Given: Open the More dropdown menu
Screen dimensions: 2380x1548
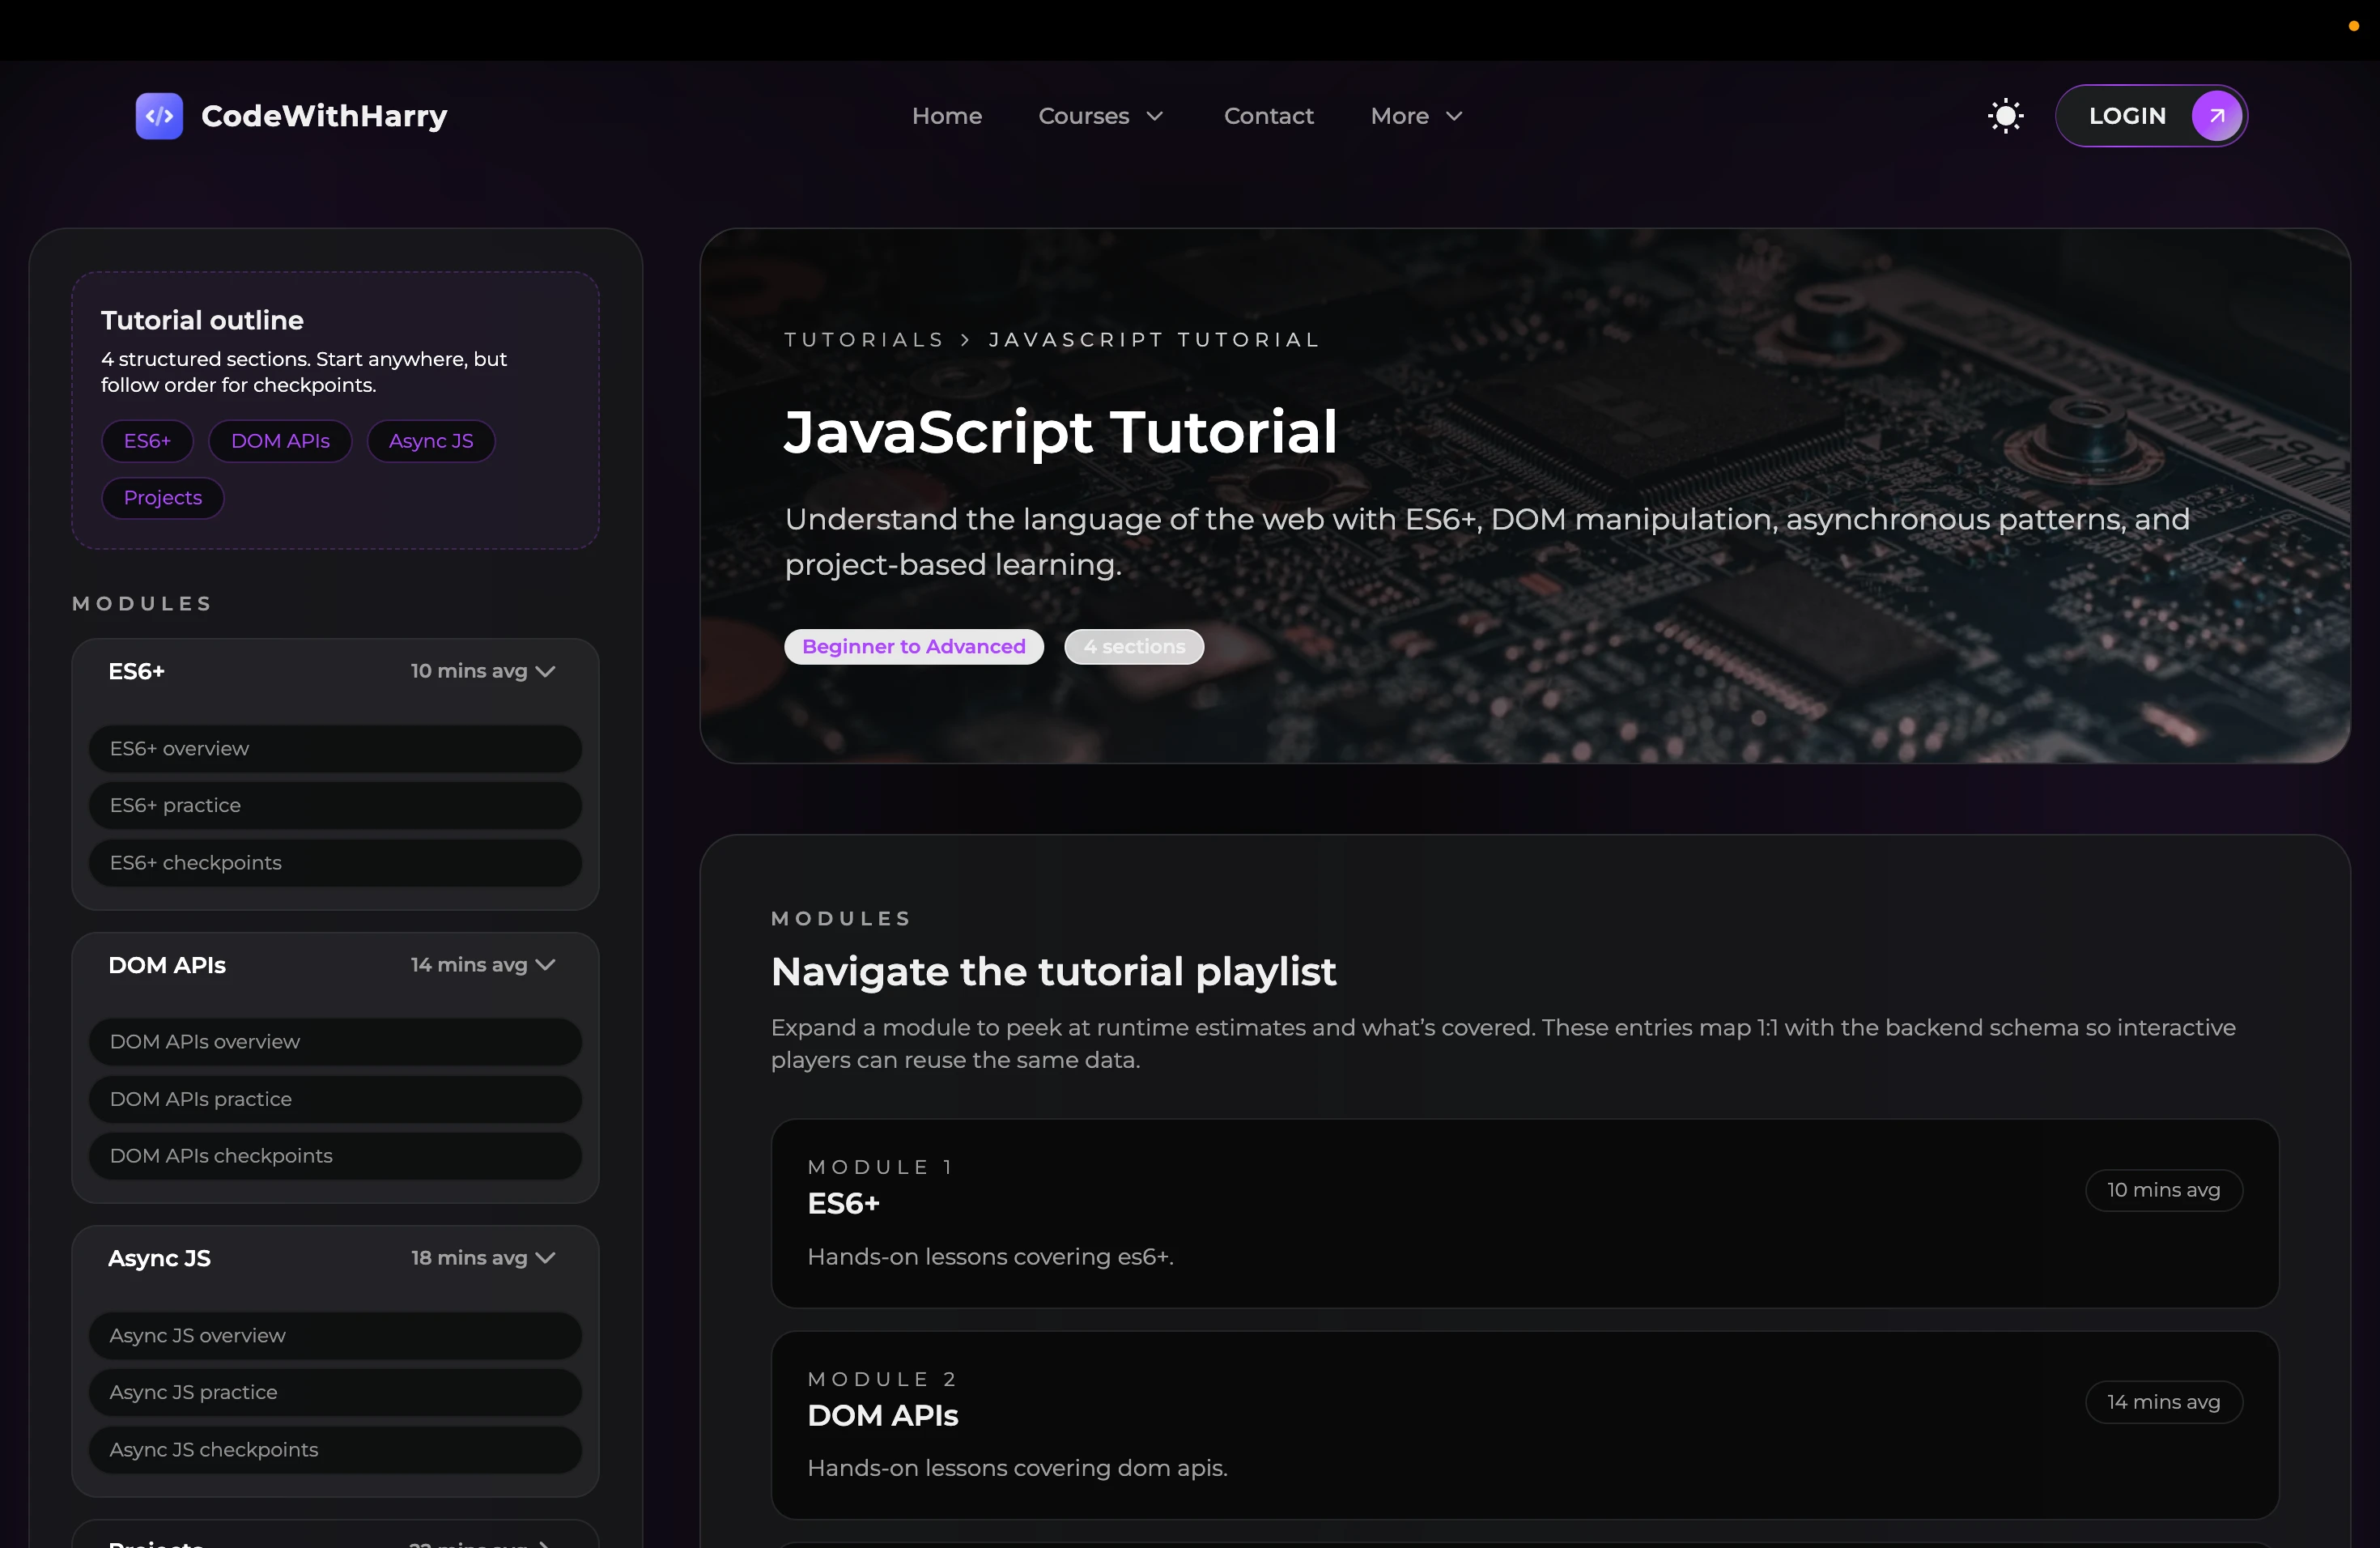Looking at the screenshot, I should point(1415,115).
